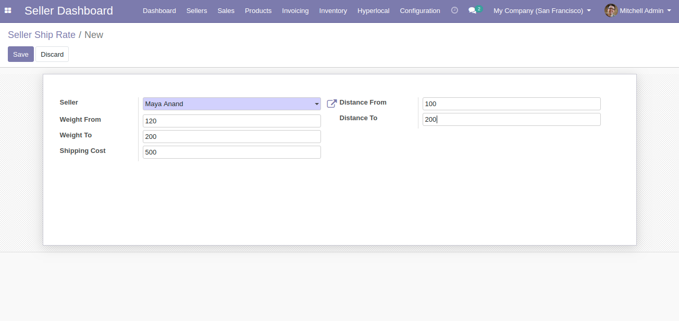Expand the Mitchell Admin user menu
Image resolution: width=679 pixels, height=321 pixels.
pos(645,10)
